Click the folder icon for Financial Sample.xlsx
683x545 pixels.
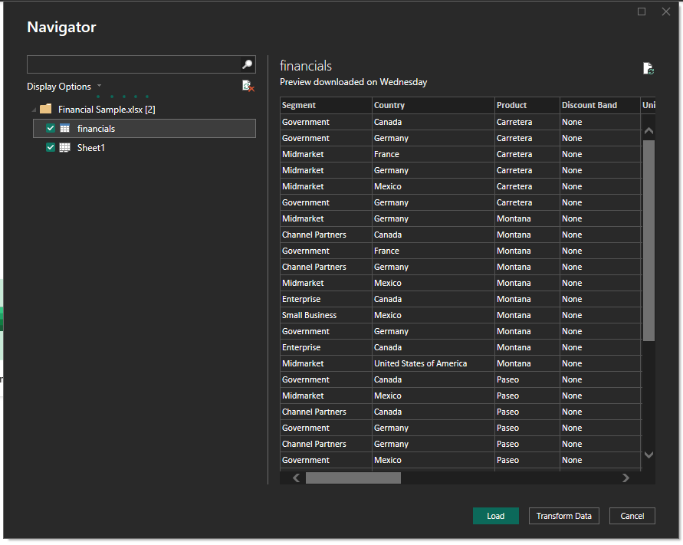(x=45, y=109)
